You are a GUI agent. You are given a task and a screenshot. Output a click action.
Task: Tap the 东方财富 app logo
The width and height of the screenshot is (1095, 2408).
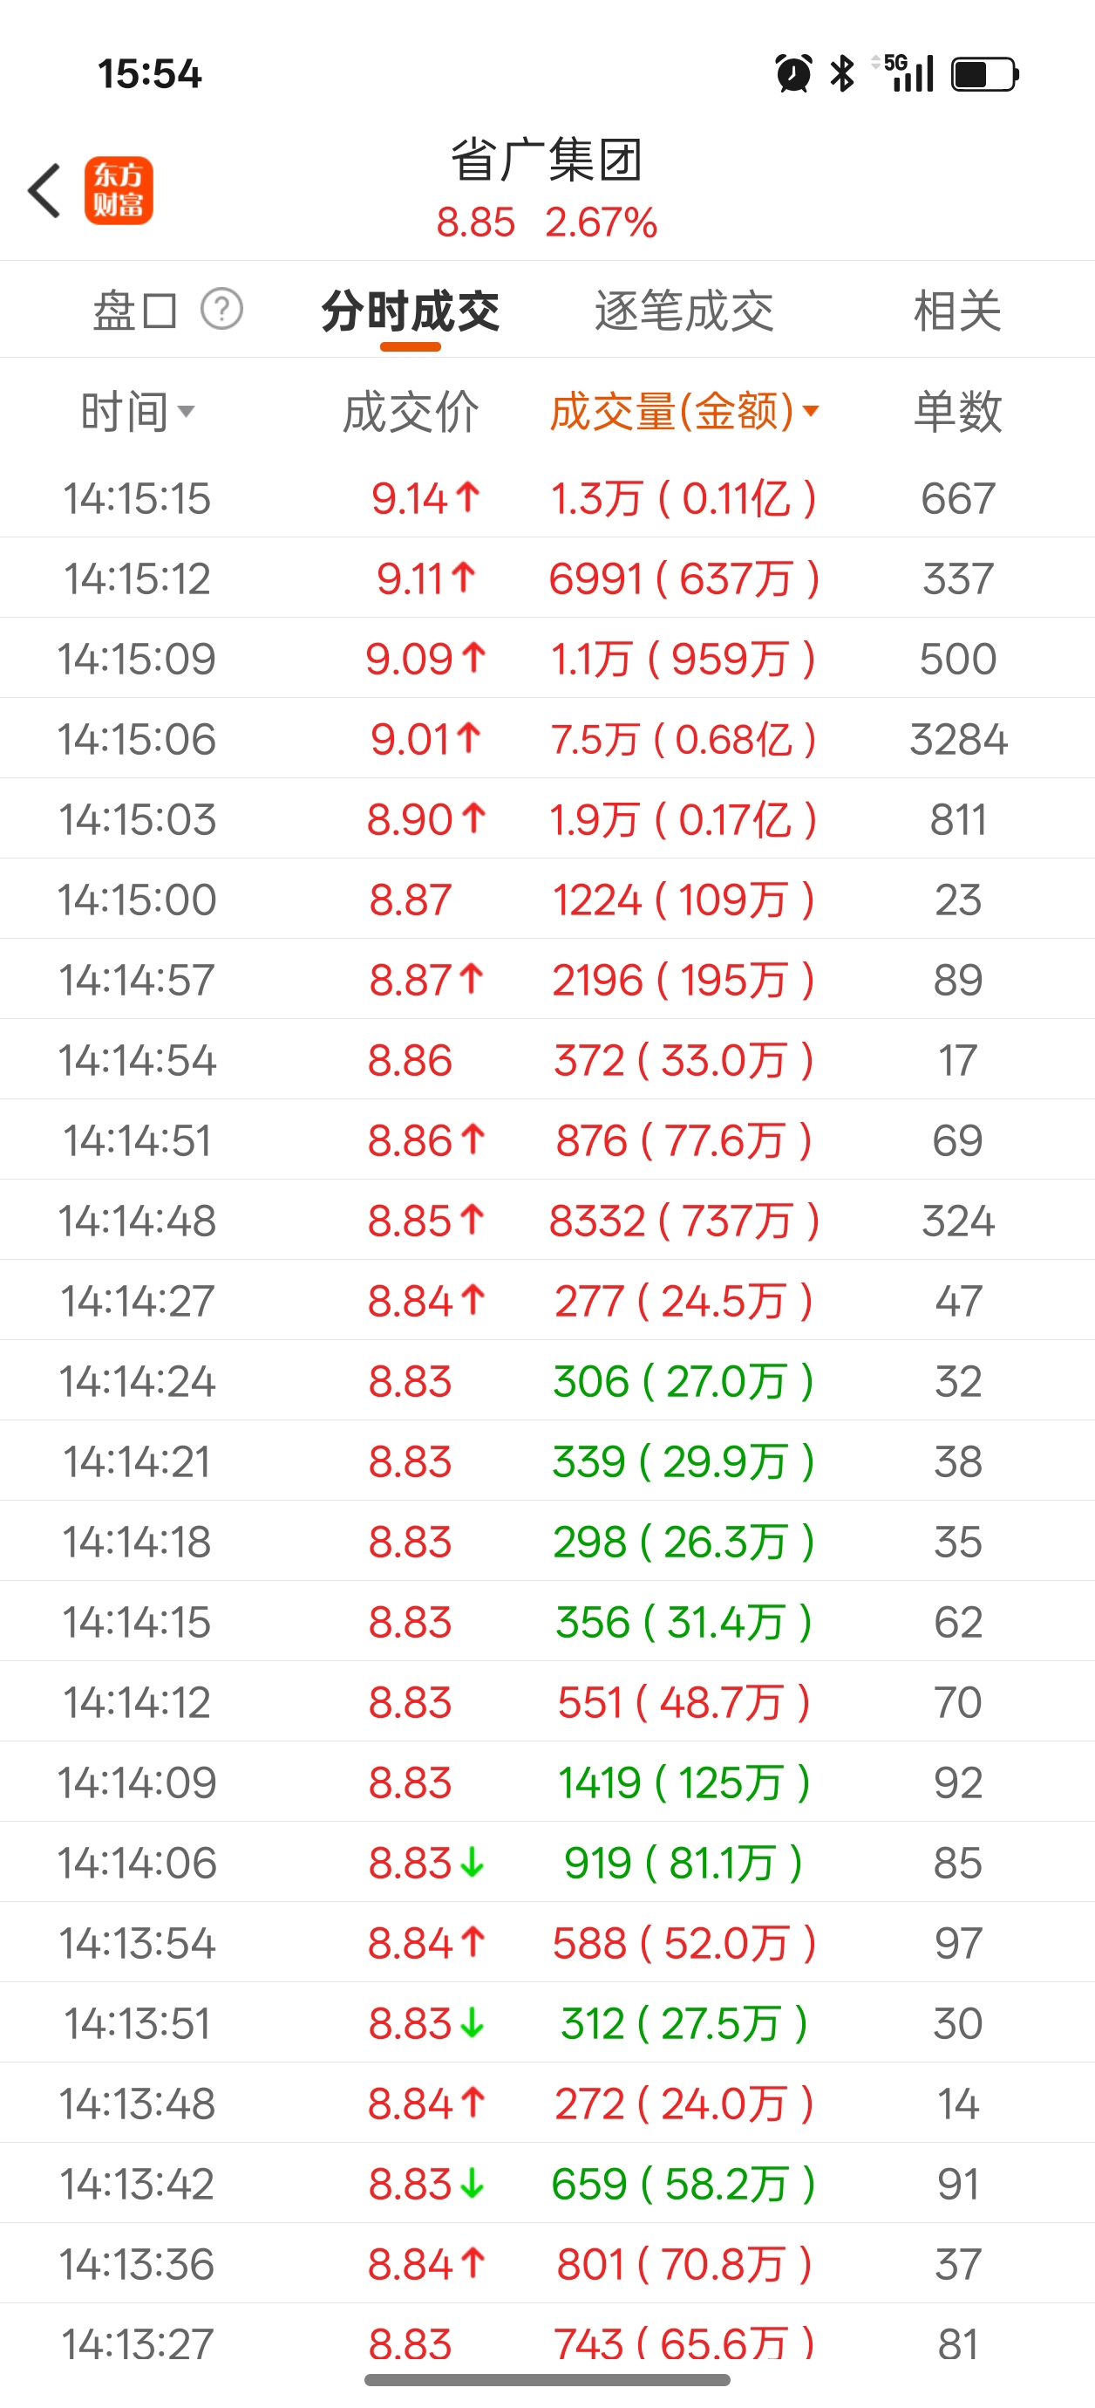coord(119,191)
